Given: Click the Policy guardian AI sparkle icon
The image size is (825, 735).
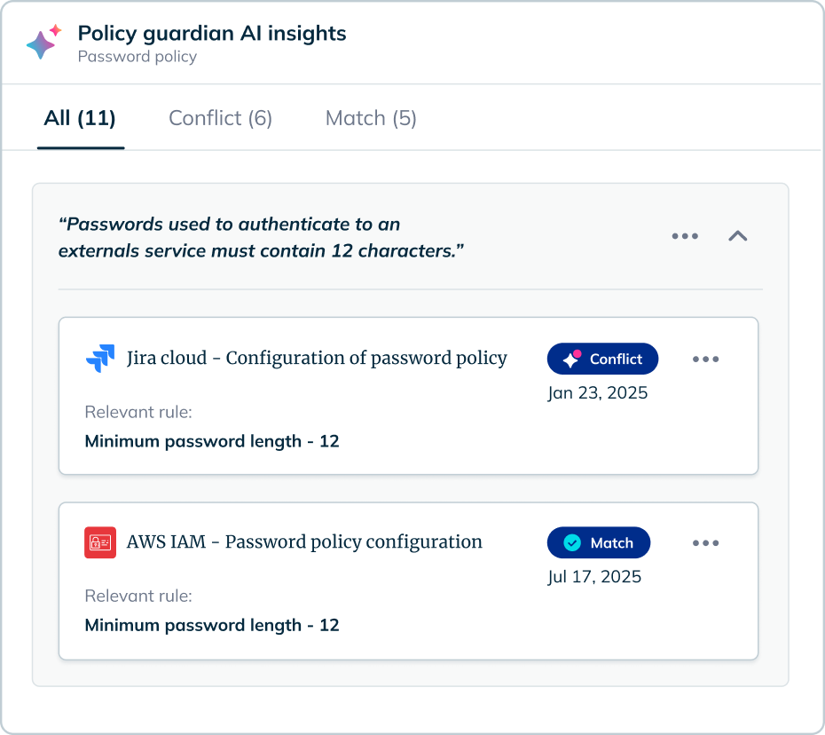Looking at the screenshot, I should pos(43,43).
